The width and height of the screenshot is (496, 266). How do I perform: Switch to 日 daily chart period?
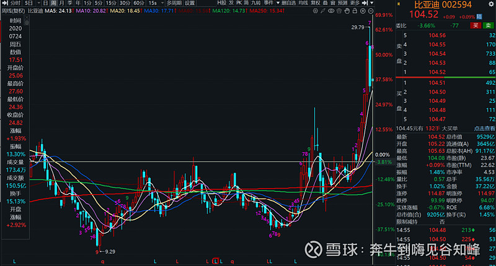coord(45,3)
